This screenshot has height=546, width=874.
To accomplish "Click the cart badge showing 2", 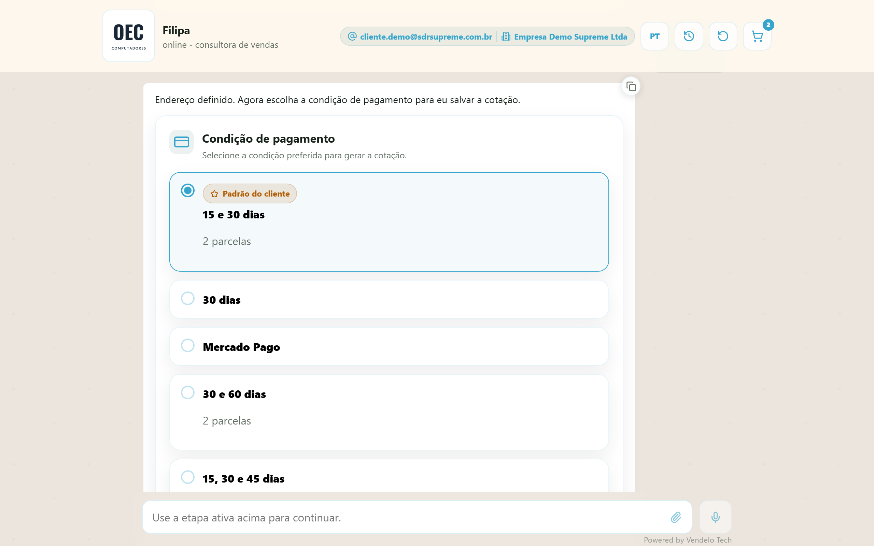I will pos(768,25).
